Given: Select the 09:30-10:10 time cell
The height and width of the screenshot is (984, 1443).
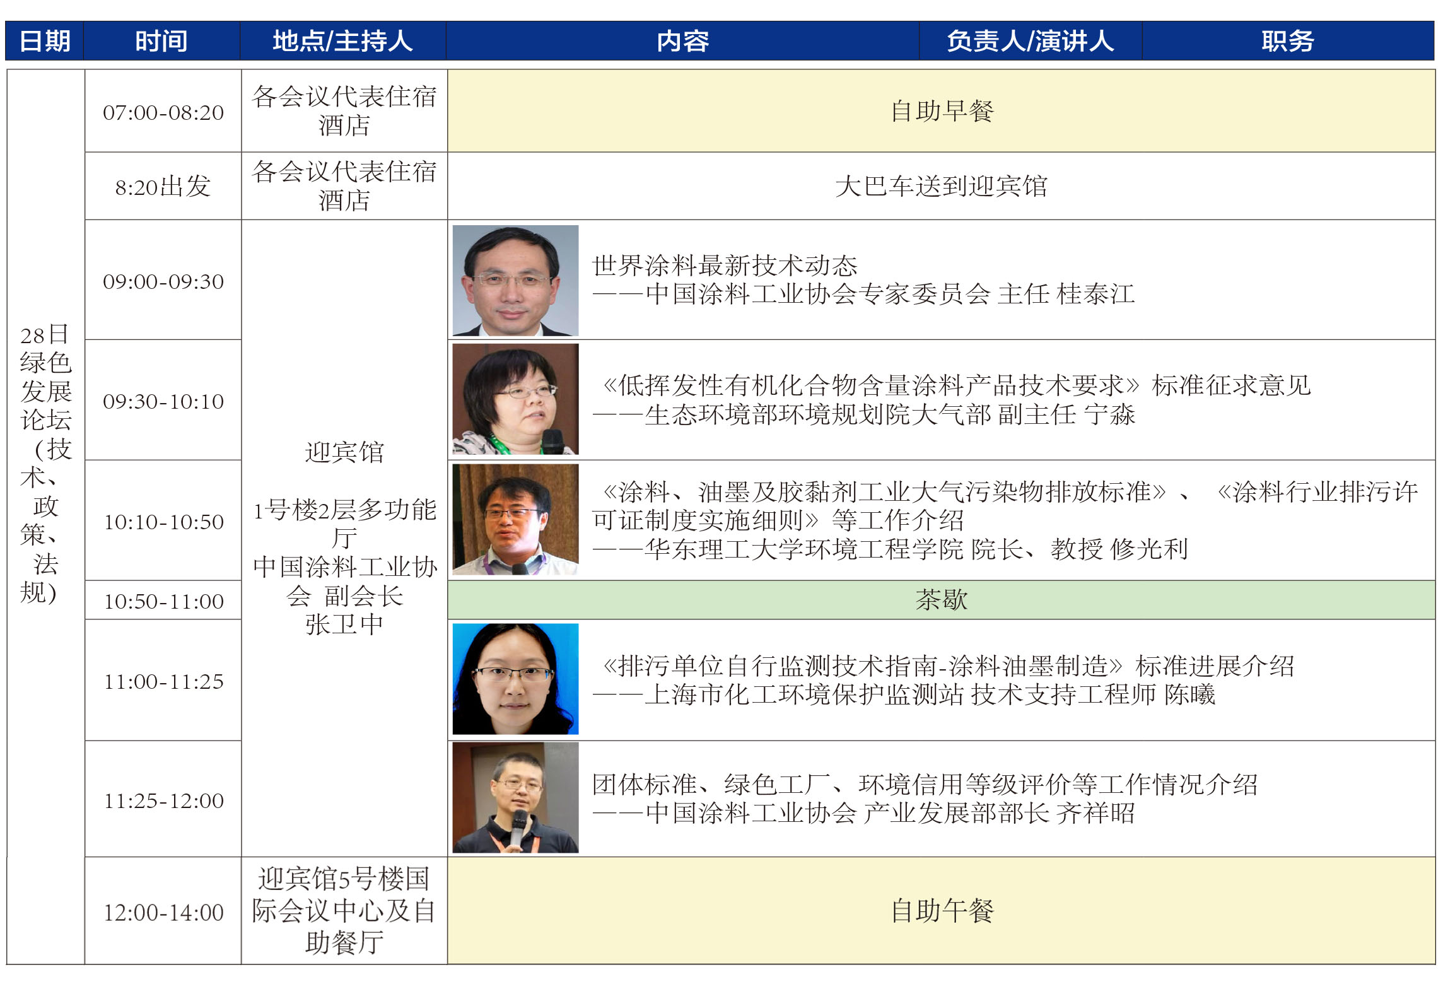Looking at the screenshot, I should pyautogui.click(x=163, y=400).
